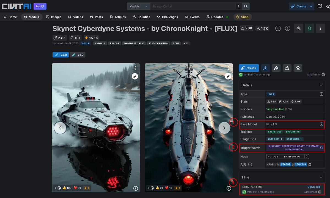The height and width of the screenshot is (198, 330).
Task: Toggle heart 30 on hovercraft image
Action: 77,188
